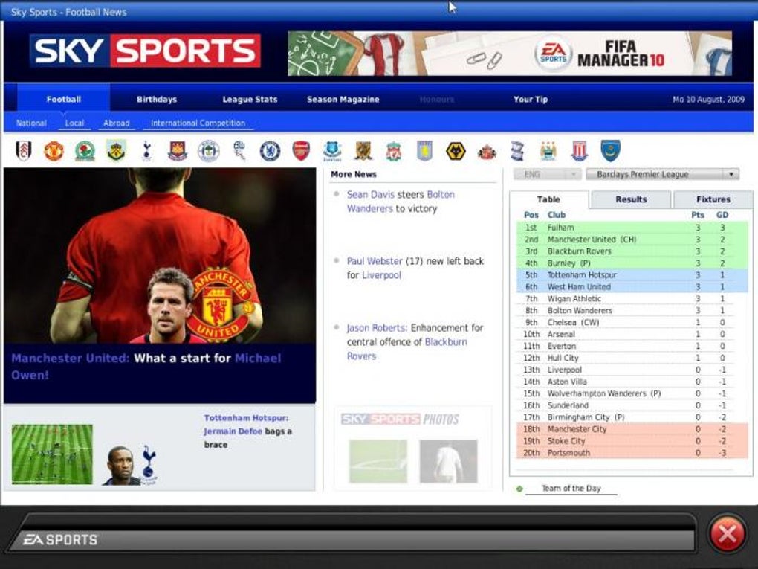
Task: Click the Manchester United headline image
Action: pos(160,255)
